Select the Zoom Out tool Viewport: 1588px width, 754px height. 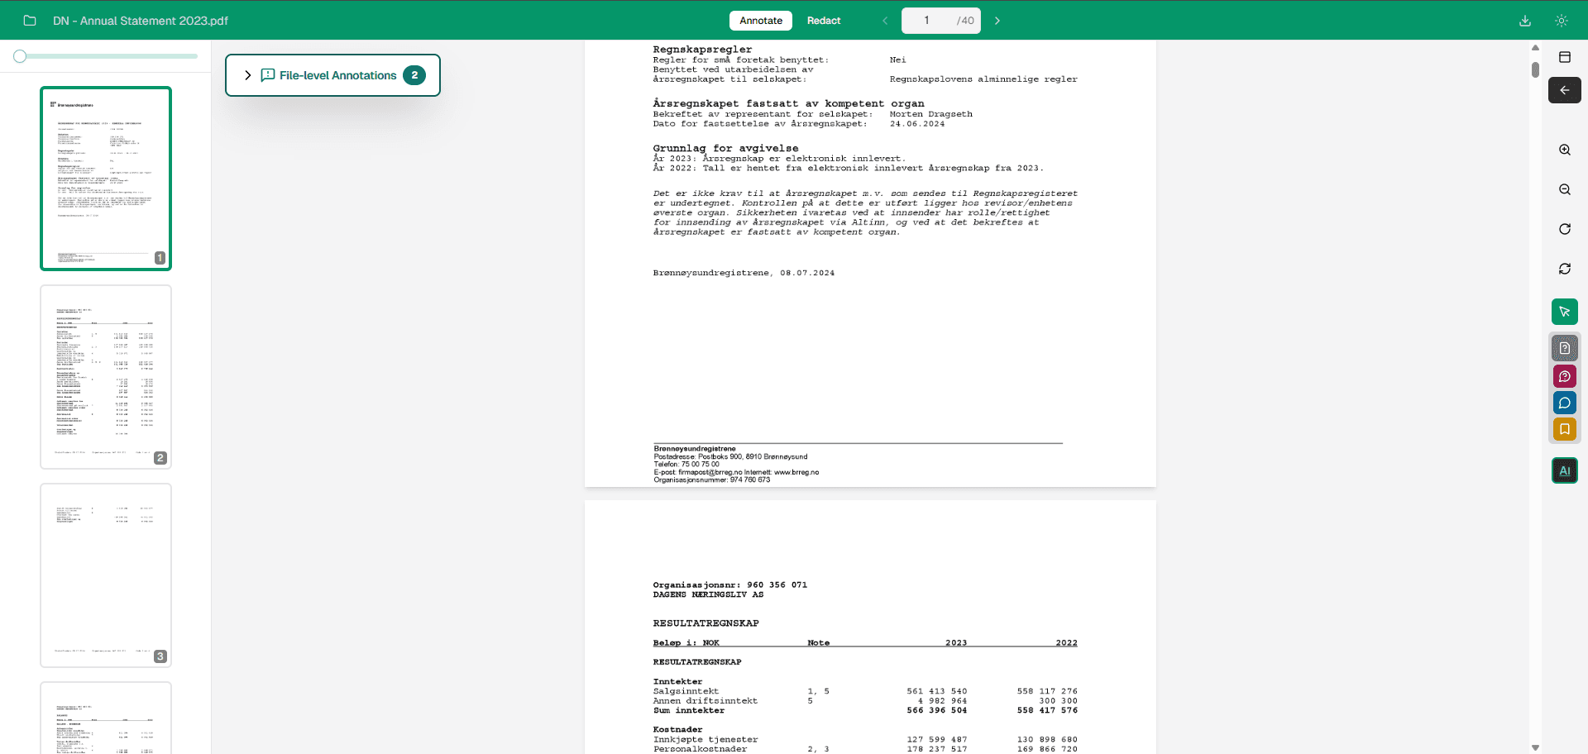pyautogui.click(x=1565, y=189)
